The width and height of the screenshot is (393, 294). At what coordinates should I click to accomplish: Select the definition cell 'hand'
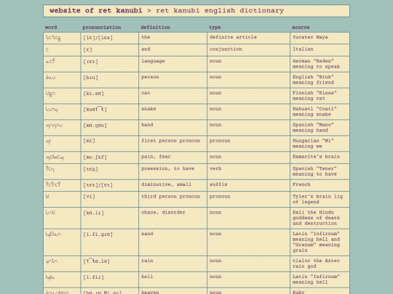173,128
